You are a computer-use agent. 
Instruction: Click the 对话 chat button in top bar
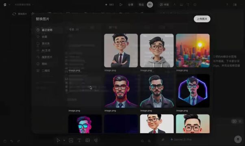tap(164, 5)
